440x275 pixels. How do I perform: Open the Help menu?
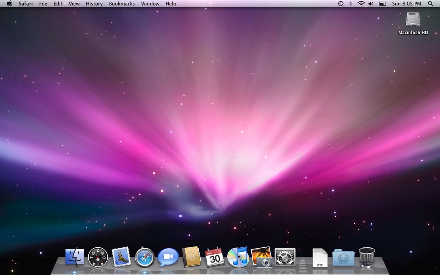click(171, 4)
